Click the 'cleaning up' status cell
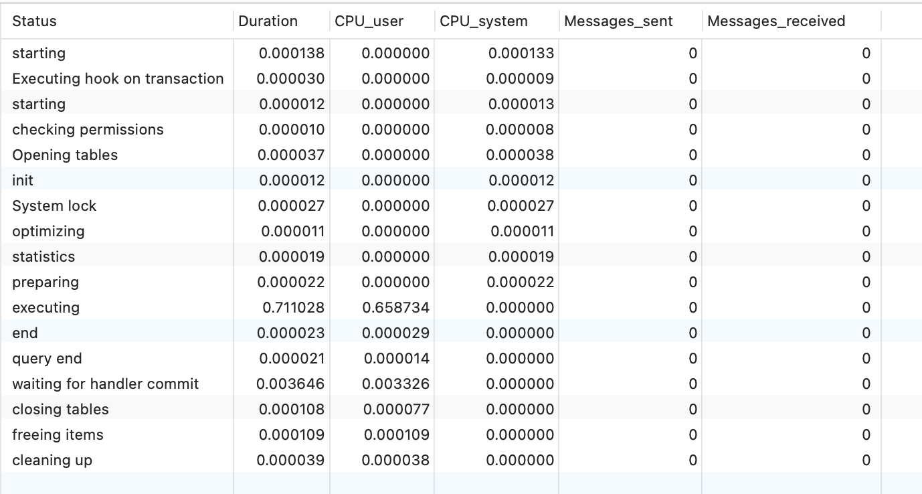The height and width of the screenshot is (494, 922). point(52,461)
